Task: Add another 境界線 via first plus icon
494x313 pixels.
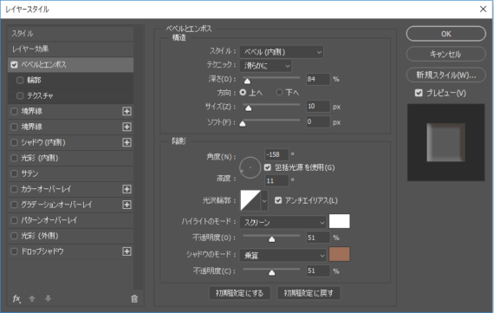Action: [x=127, y=111]
